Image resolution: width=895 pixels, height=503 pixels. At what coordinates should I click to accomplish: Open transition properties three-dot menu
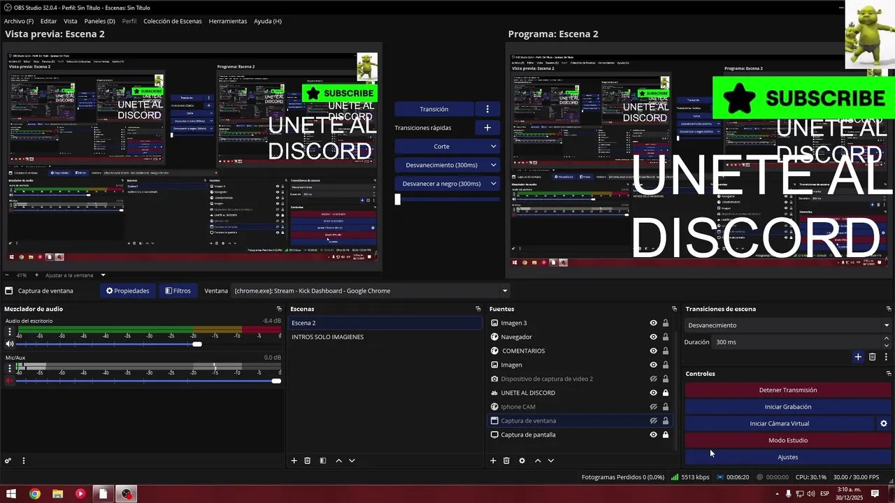pyautogui.click(x=885, y=357)
